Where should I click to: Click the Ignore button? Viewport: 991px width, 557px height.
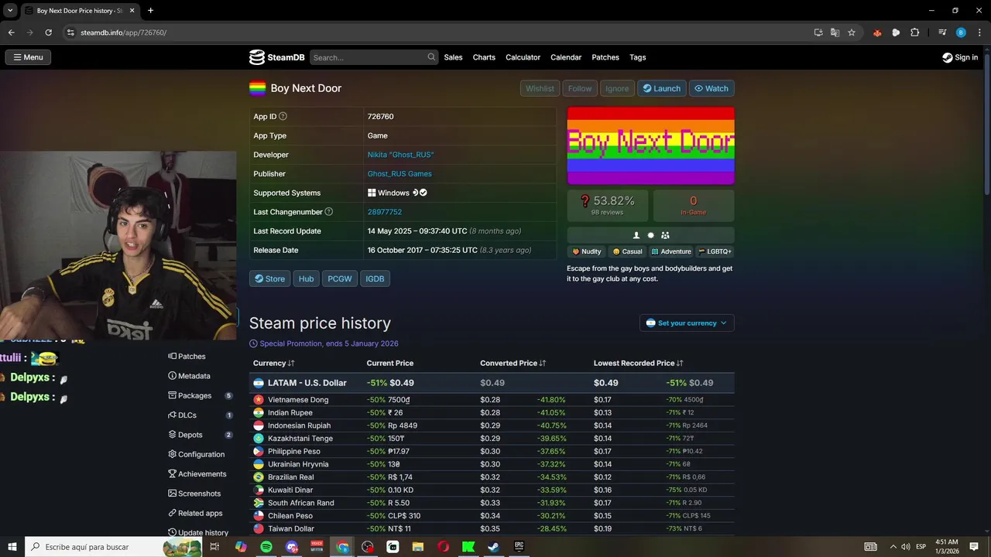pyautogui.click(x=617, y=88)
